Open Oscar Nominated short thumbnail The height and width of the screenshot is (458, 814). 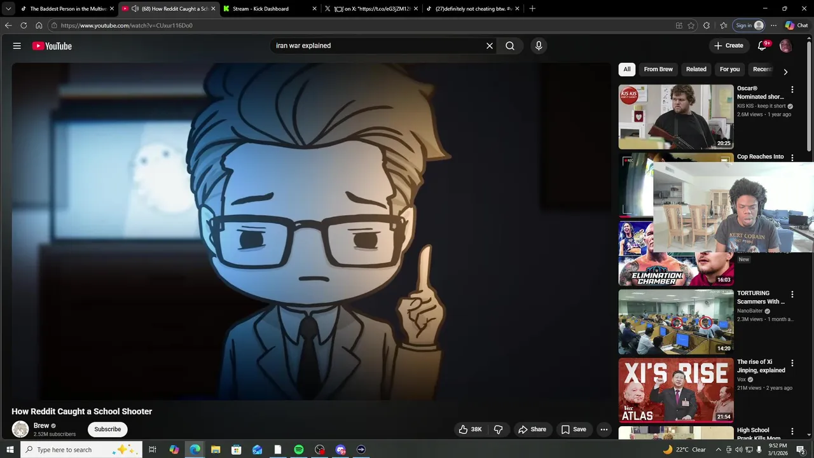coord(676,117)
